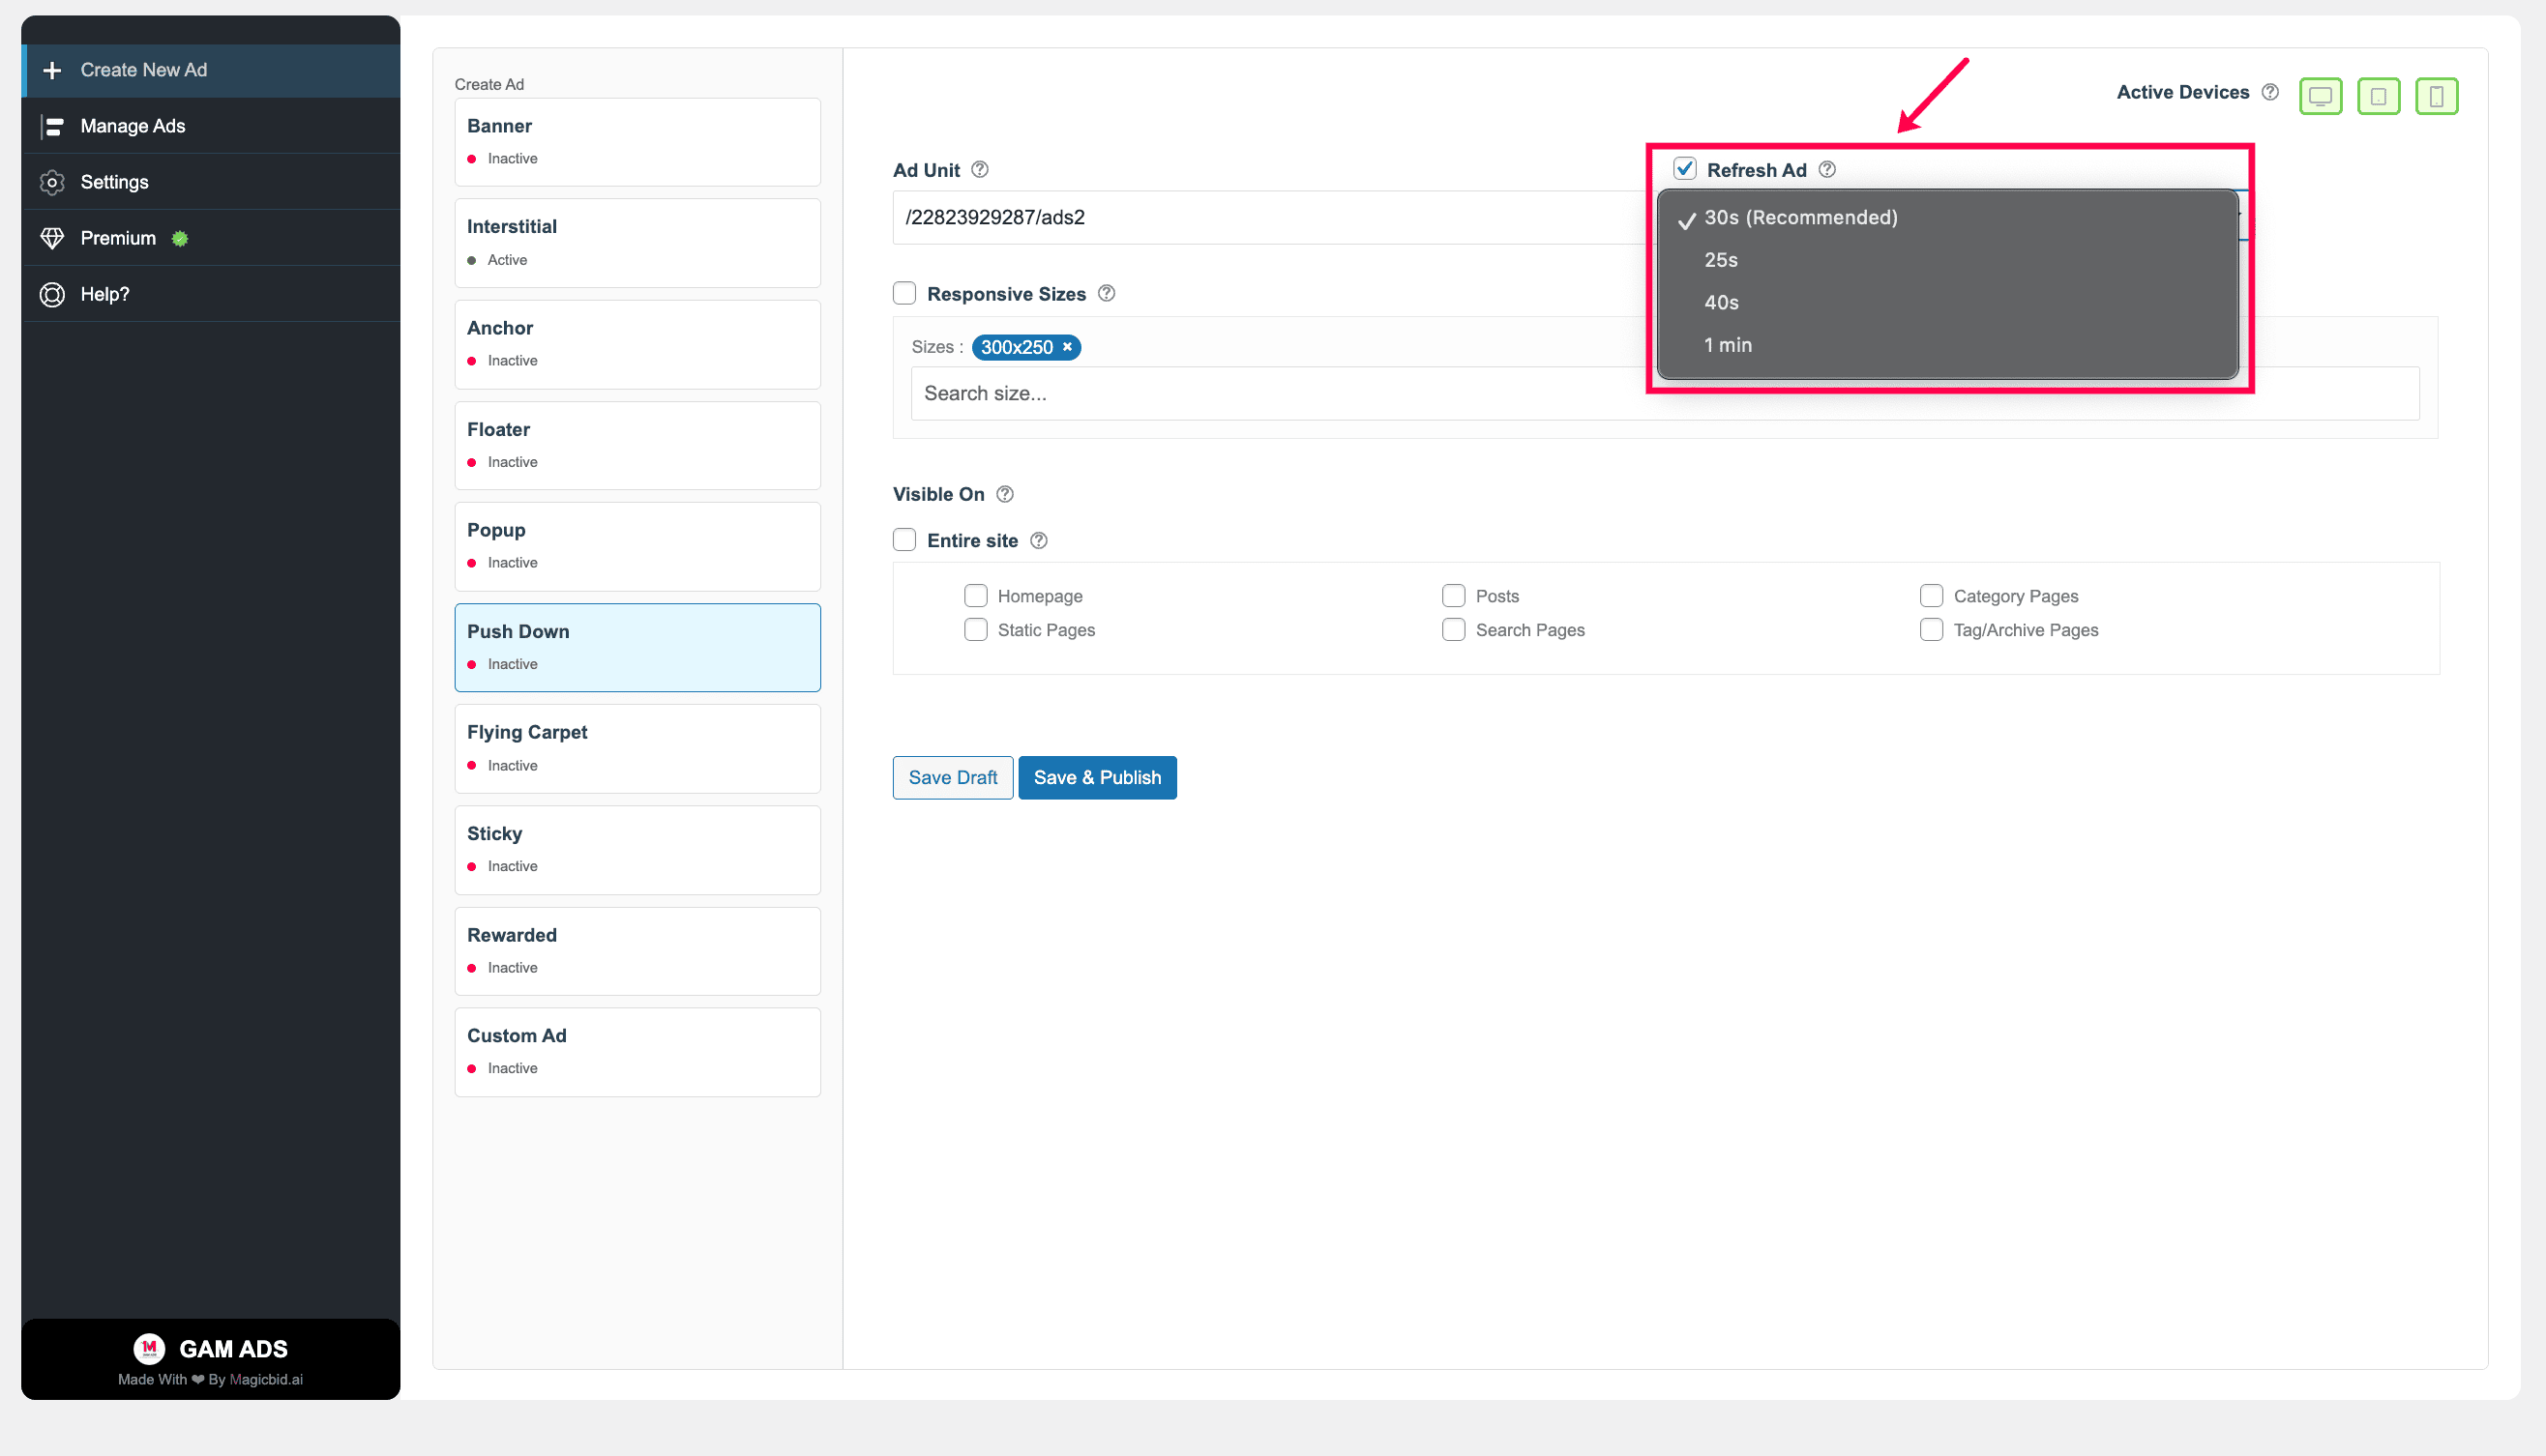The image size is (2546, 1456).
Task: Select the Interstitial ad type
Action: tap(637, 243)
